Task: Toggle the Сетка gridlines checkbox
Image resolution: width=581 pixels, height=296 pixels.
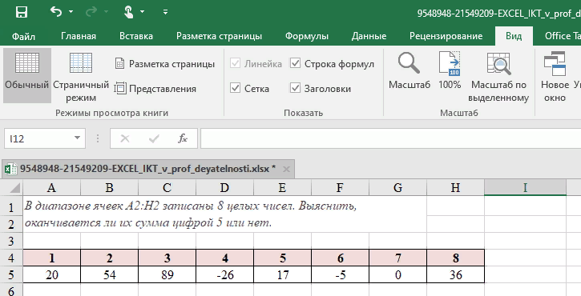Action: coord(236,88)
